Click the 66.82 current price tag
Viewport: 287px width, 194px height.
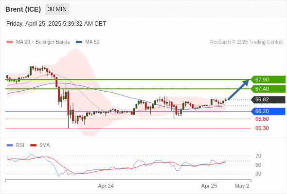point(268,99)
